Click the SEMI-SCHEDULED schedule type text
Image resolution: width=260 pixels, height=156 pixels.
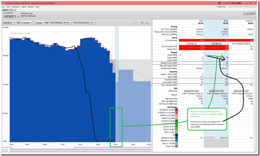(28, 16)
